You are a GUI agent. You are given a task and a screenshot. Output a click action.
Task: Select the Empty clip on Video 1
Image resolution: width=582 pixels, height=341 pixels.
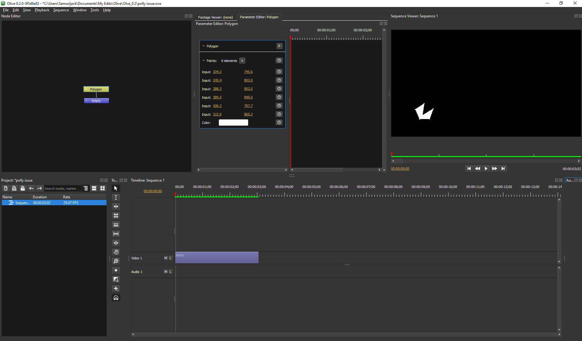217,257
